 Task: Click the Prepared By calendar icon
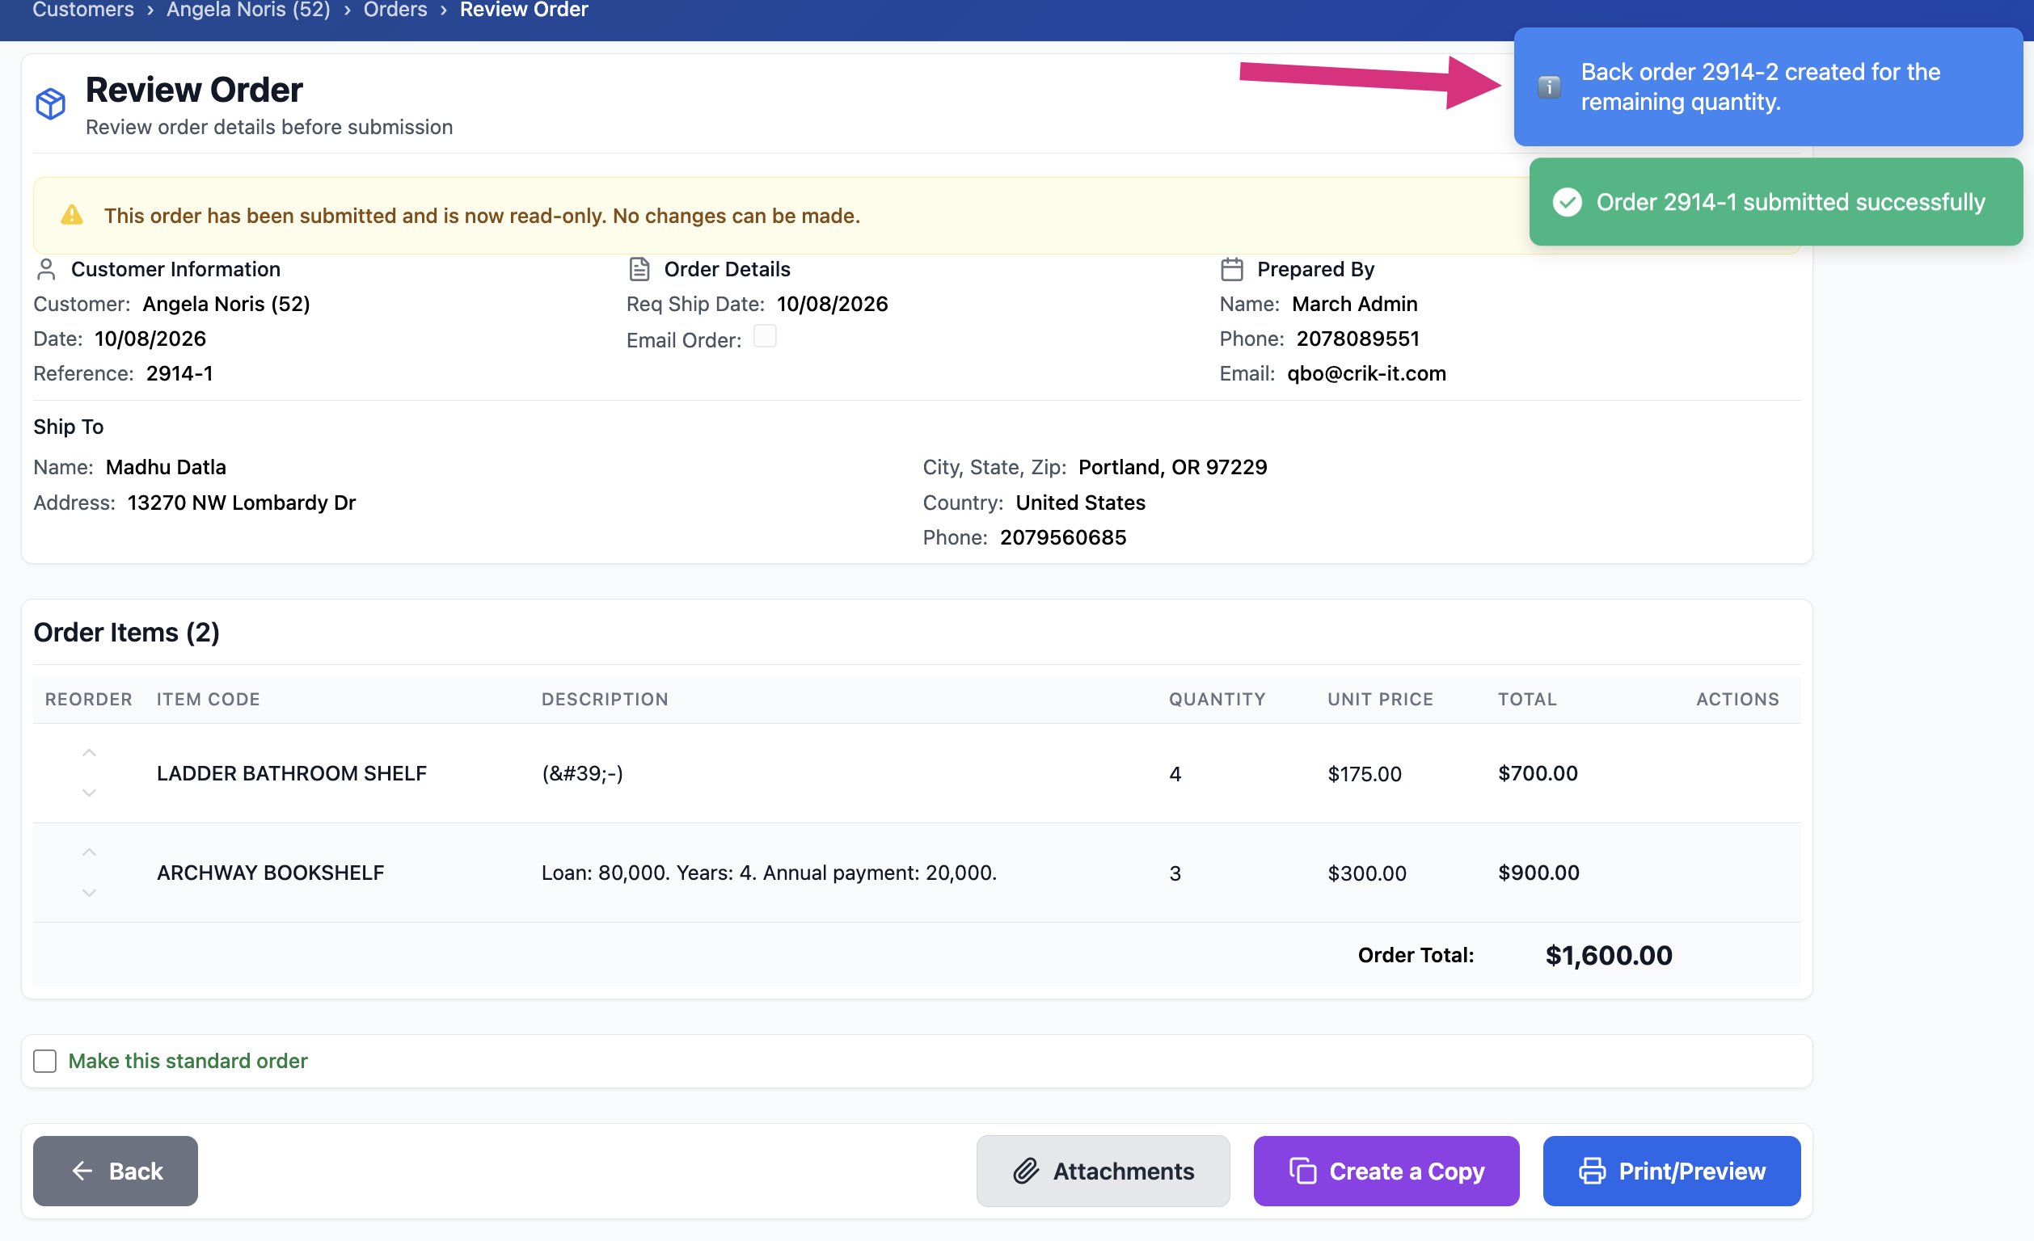1231,269
